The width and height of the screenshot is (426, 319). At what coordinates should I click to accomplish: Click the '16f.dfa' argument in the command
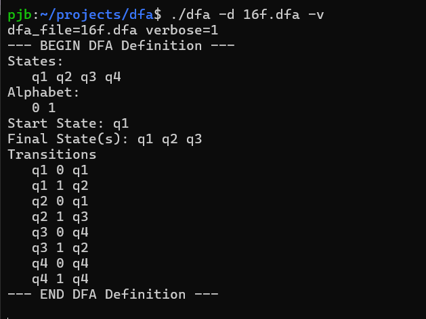pyautogui.click(x=272, y=14)
